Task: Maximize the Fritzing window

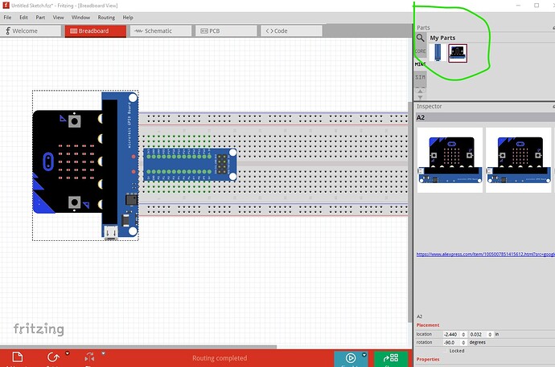Action: tap(536, 6)
